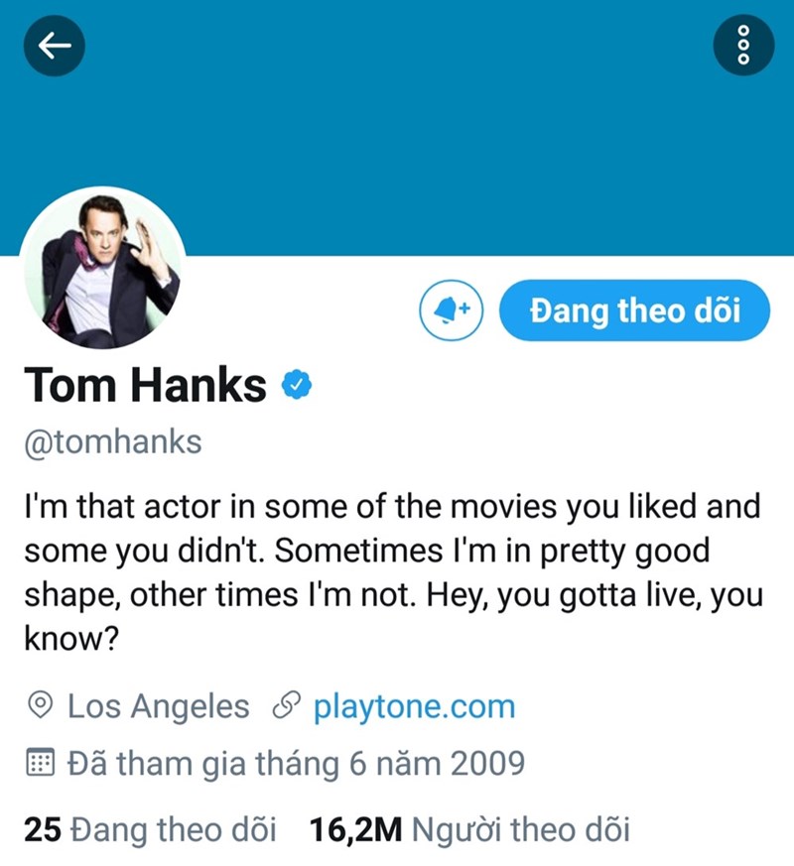The width and height of the screenshot is (794, 866).
Task: Click the "Đã tham gia tháng 6 năm 2009" text
Action: click(x=296, y=764)
